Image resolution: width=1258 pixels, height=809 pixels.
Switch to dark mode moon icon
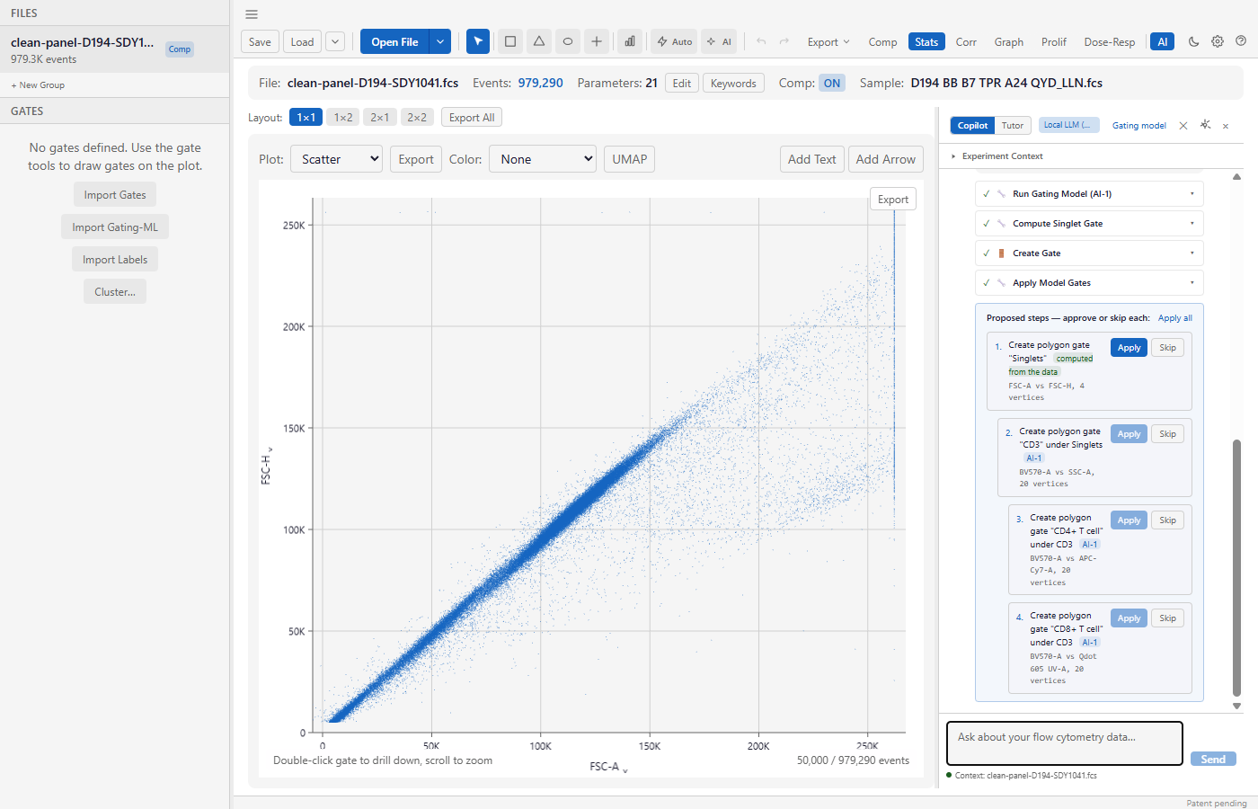(1194, 41)
